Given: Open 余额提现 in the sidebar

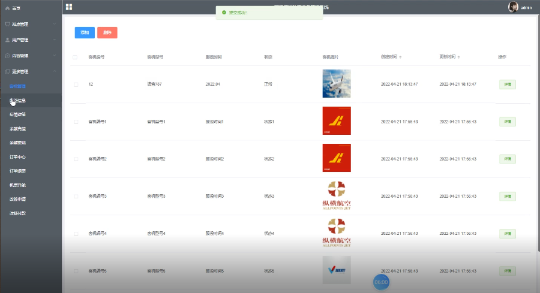Looking at the screenshot, I should click(x=31, y=143).
